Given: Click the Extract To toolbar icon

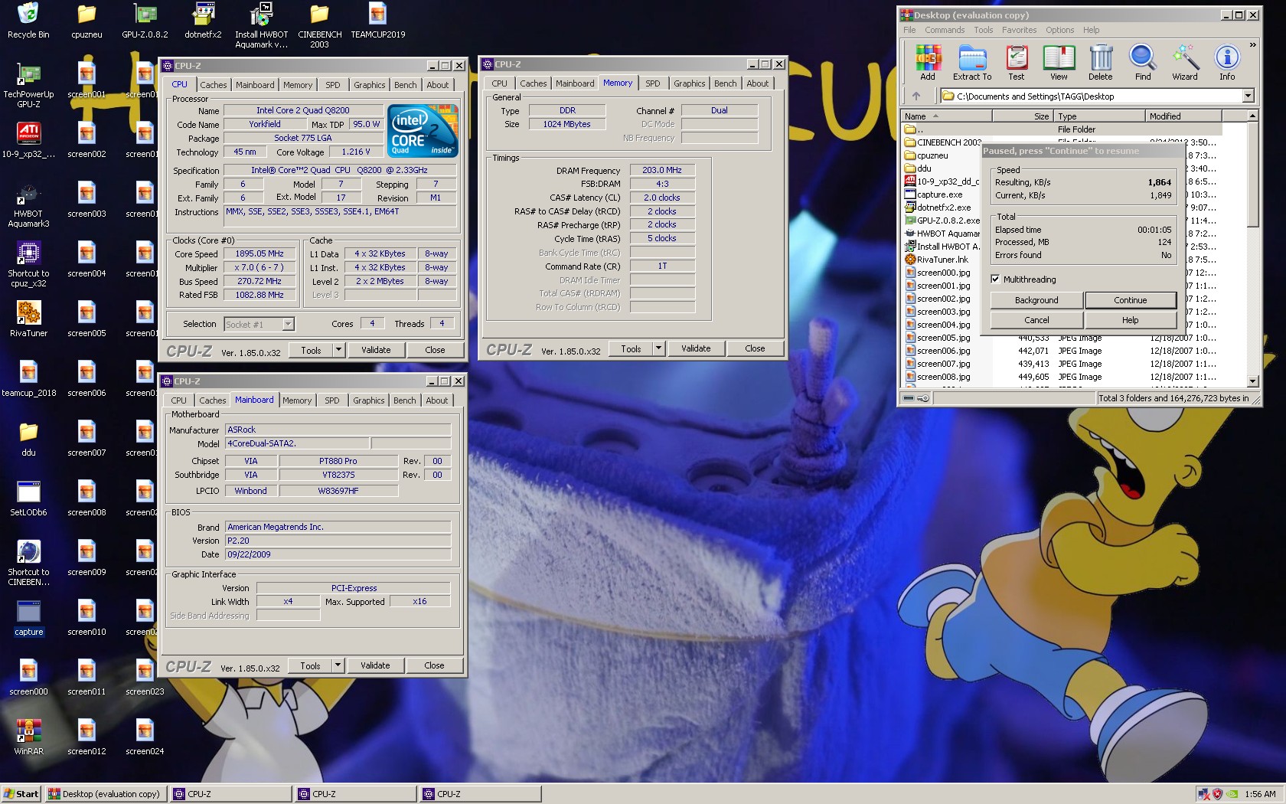Looking at the screenshot, I should pyautogui.click(x=972, y=62).
